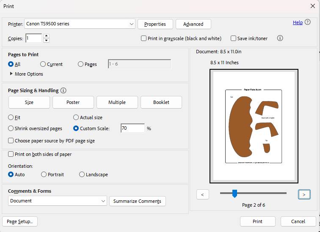Decrease copies with the down arrow
The image size is (320, 232).
coord(47,40)
